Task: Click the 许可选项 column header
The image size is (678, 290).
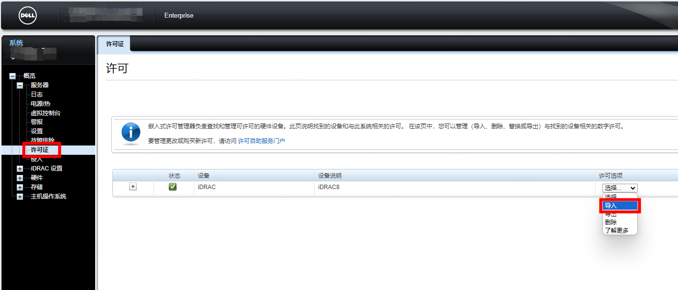Action: pos(611,175)
